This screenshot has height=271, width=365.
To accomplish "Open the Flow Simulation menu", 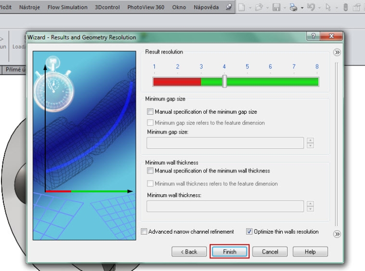I will (x=68, y=7).
